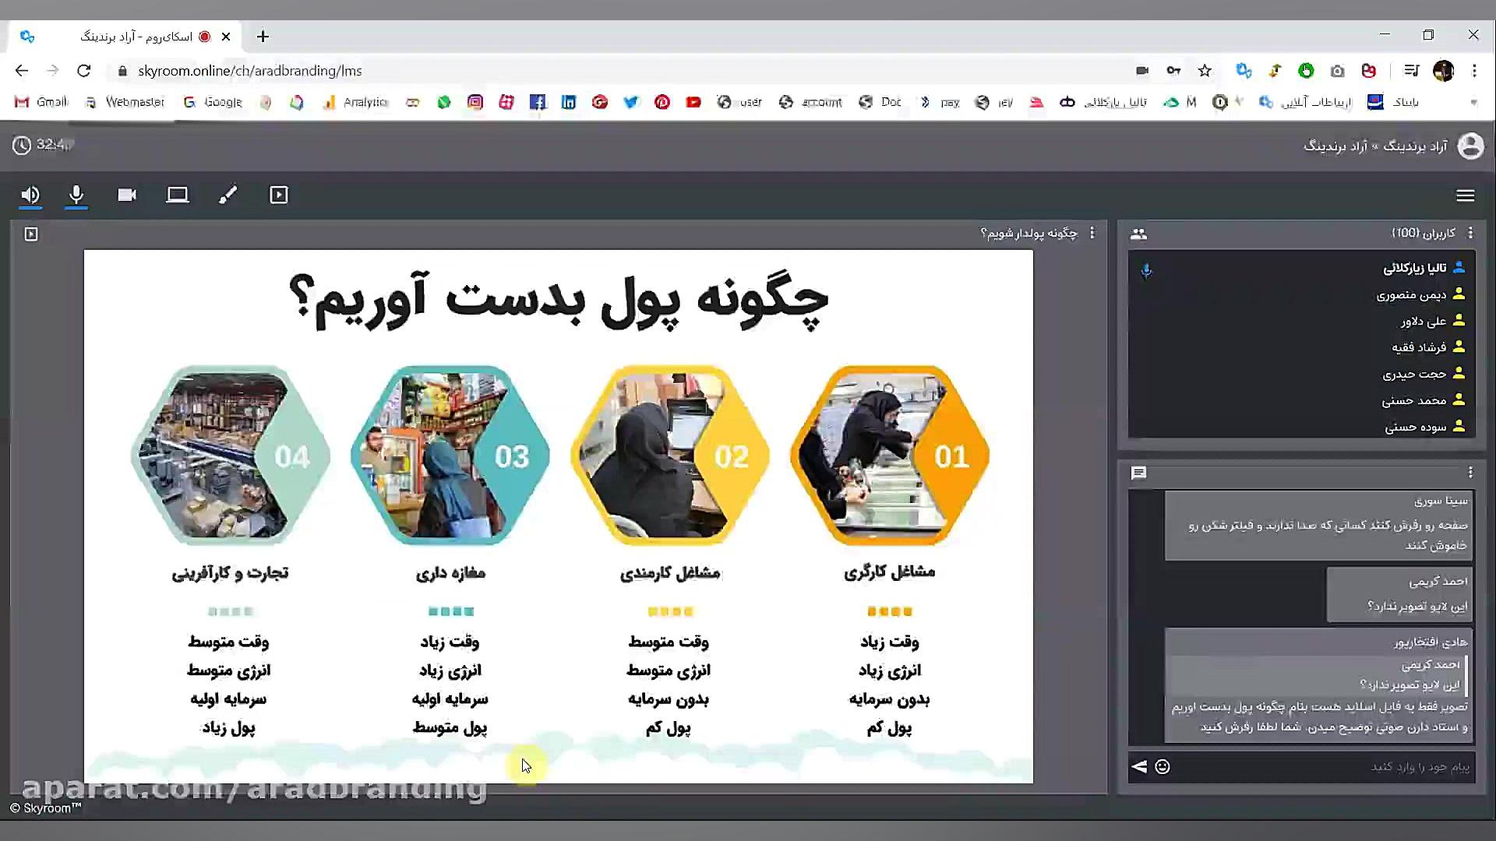Select the whiteboard brush tool
This screenshot has width=1496, height=841.
tap(228, 195)
